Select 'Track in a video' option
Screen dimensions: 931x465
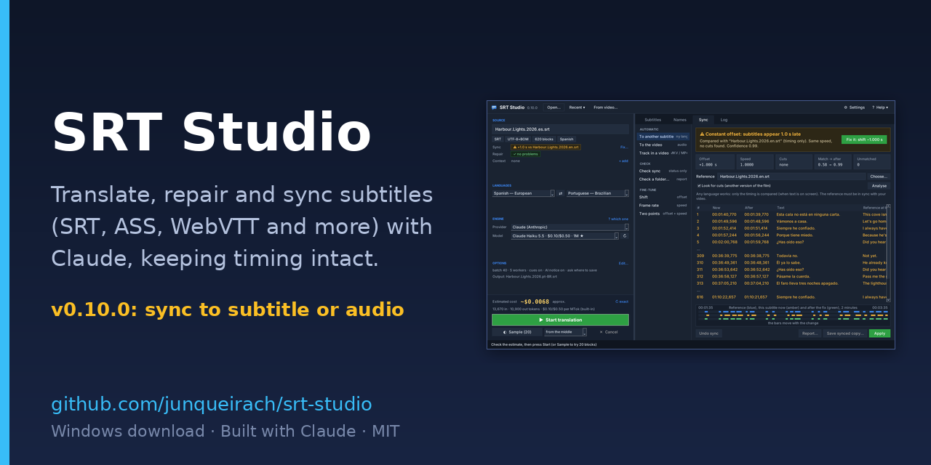[x=663, y=153]
